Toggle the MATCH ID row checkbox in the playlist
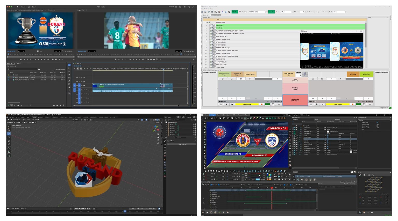 pos(211,25)
